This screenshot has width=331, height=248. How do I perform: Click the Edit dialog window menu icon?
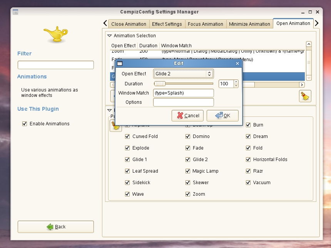click(x=120, y=63)
